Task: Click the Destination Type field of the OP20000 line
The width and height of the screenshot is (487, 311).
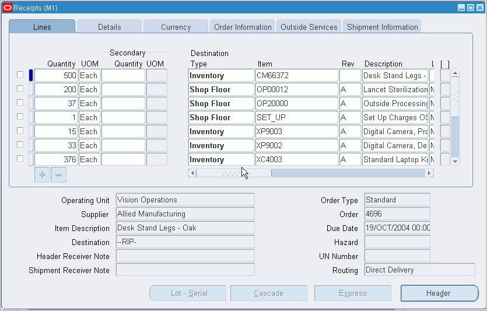Action: point(221,103)
